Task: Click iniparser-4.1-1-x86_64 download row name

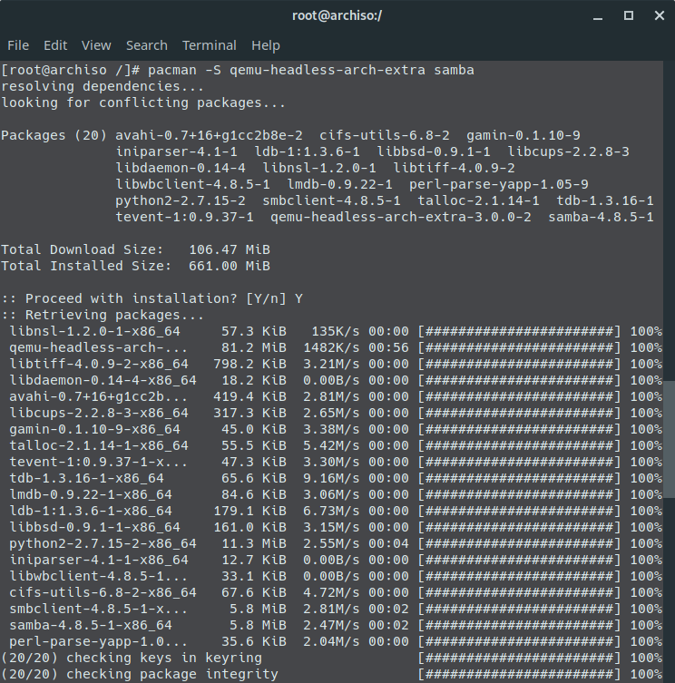Action: click(99, 561)
